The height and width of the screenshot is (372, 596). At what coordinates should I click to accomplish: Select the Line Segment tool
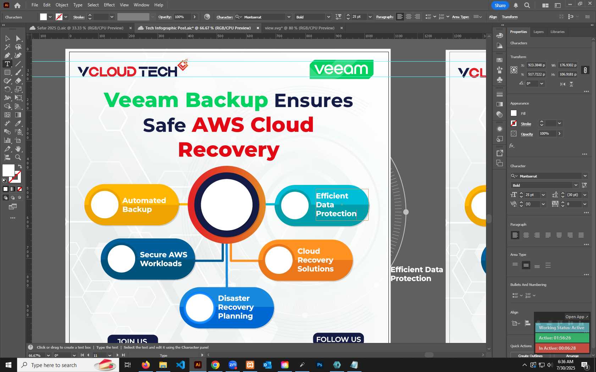point(18,64)
